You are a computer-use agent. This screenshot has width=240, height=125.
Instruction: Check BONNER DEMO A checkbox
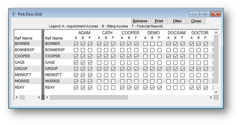pyautogui.click(x=145, y=44)
